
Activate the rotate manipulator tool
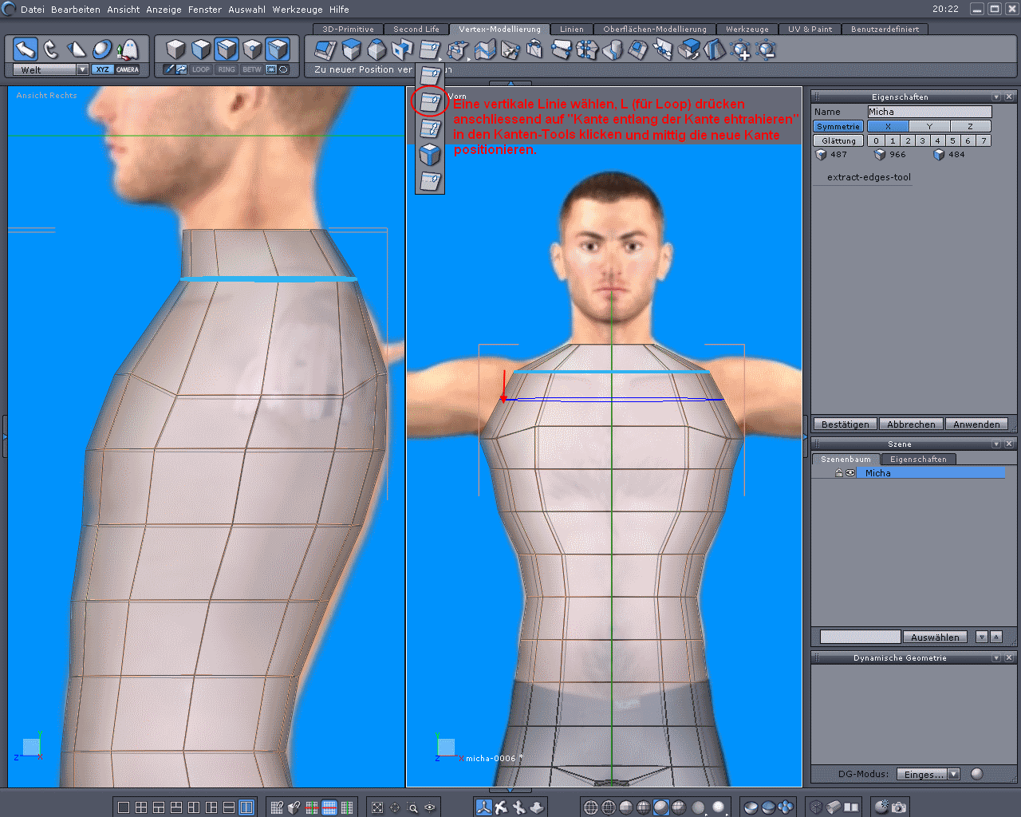tap(51, 49)
